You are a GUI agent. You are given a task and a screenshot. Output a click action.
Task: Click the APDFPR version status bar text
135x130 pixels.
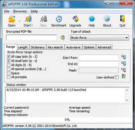click(40, 126)
